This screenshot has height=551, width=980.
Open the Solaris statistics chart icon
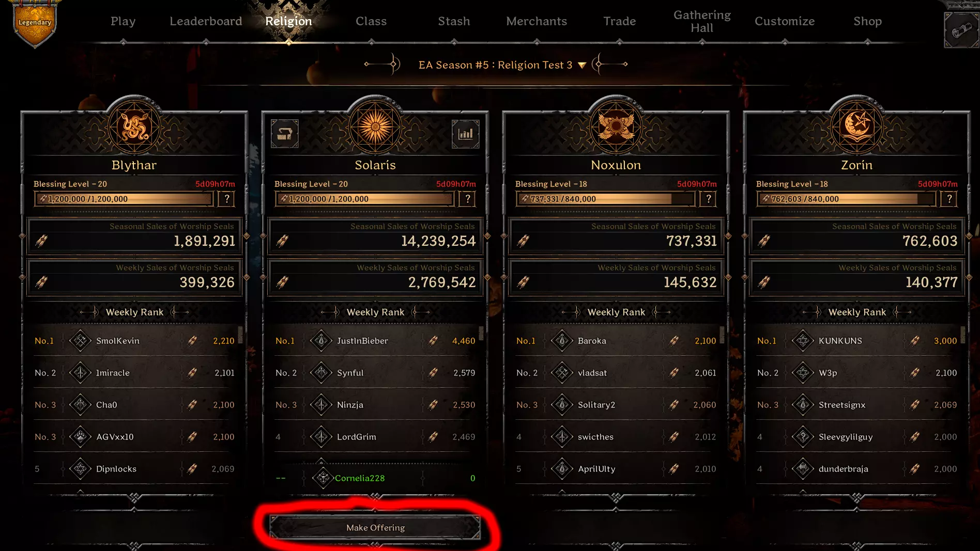[465, 134]
